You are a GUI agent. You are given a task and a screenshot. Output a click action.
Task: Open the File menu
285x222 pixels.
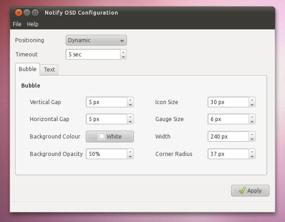point(17,24)
